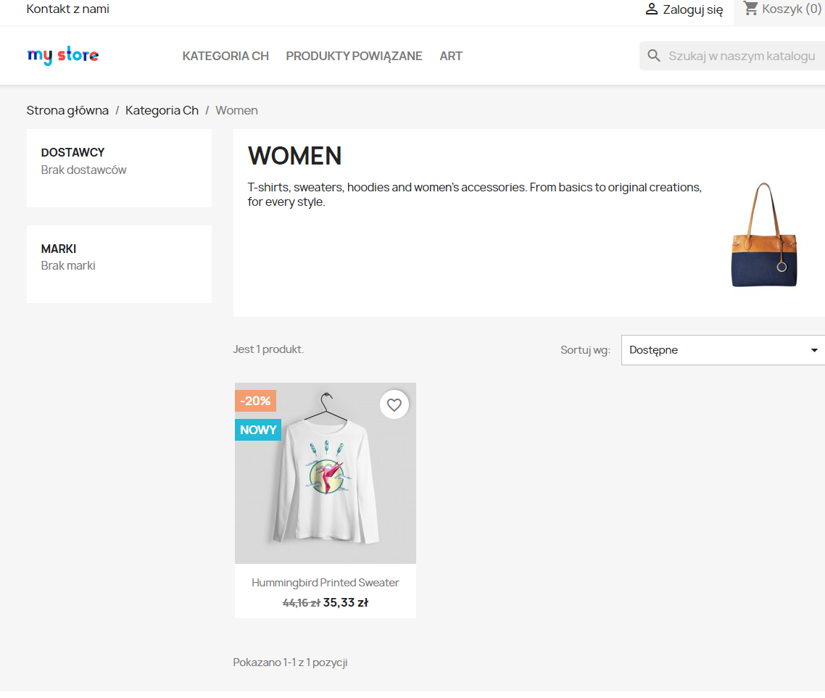This screenshot has height=698, width=825.
Task: Click the MARKI sidebar heading
Action: point(59,249)
